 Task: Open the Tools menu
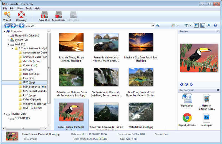coord(29,9)
